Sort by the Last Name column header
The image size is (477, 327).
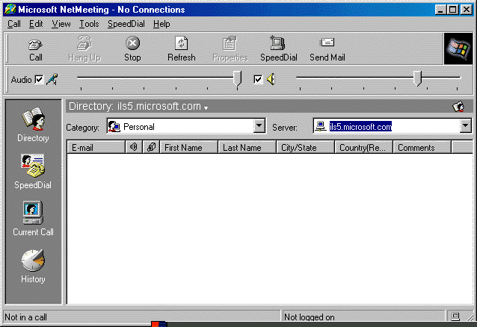coord(247,147)
